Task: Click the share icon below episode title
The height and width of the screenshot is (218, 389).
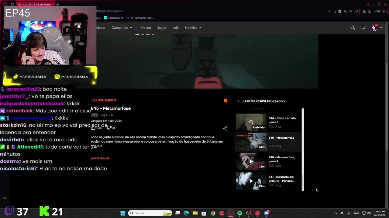Action: 225,128
